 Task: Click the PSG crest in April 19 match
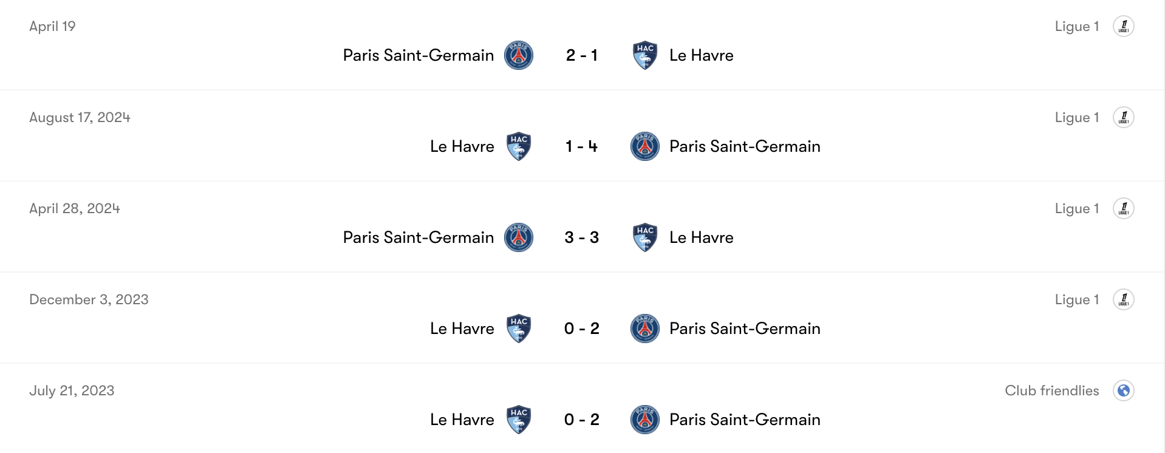519,55
